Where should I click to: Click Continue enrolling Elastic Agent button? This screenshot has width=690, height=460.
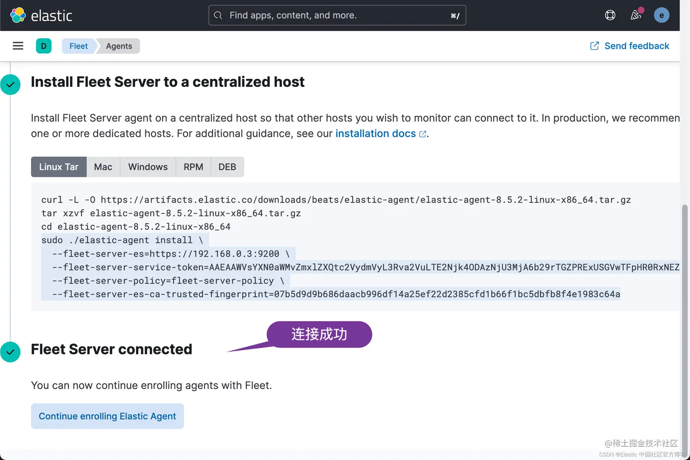pyautogui.click(x=107, y=416)
